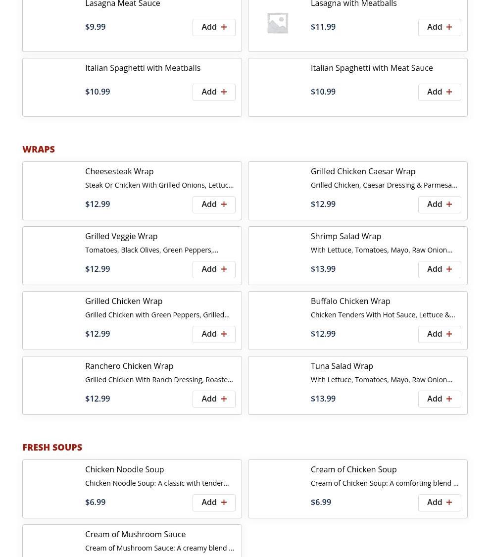Click plus icon for Buffalo Chicken Wrap
Viewport: 490px width, 557px height.
click(x=449, y=334)
